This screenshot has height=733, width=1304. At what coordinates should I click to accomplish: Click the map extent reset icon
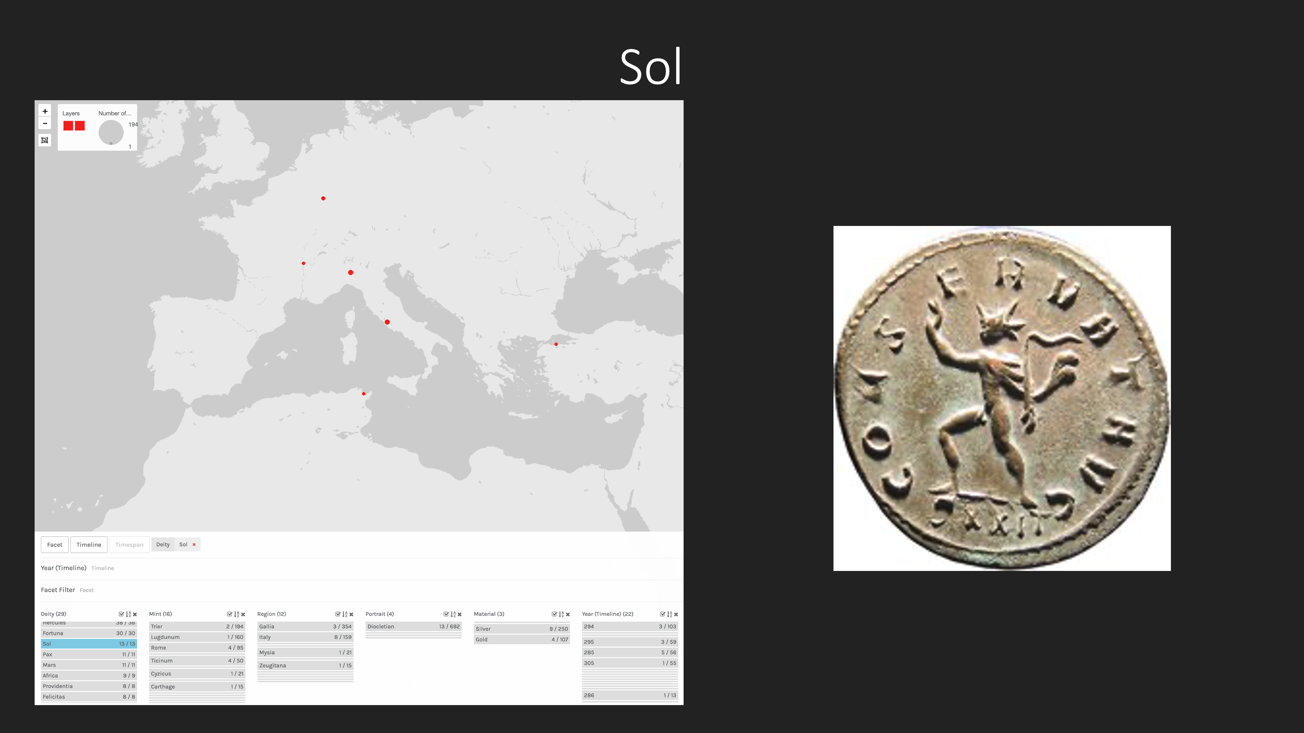click(45, 140)
